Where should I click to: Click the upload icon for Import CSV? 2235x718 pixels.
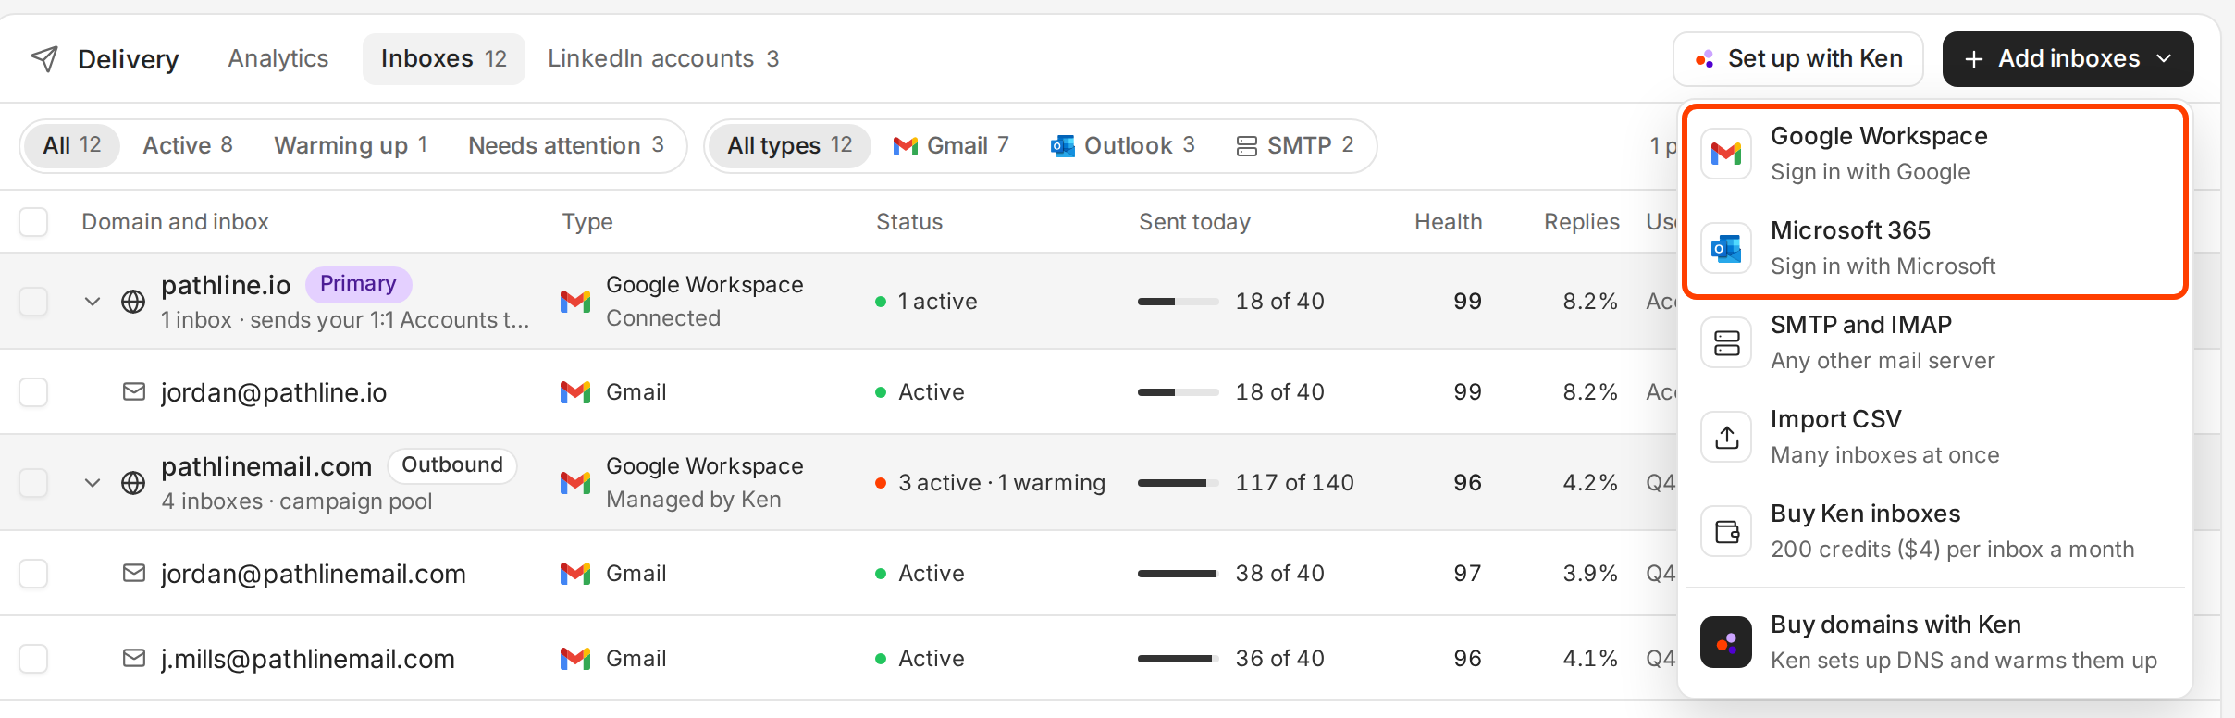[1726, 437]
